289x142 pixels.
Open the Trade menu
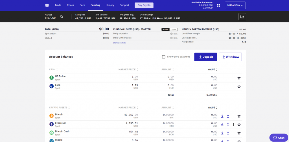point(58,5)
